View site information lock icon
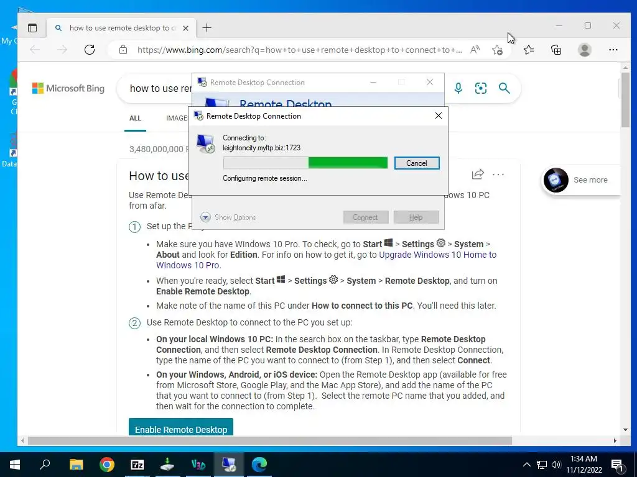Viewport: 637px width, 477px height. 123,50
